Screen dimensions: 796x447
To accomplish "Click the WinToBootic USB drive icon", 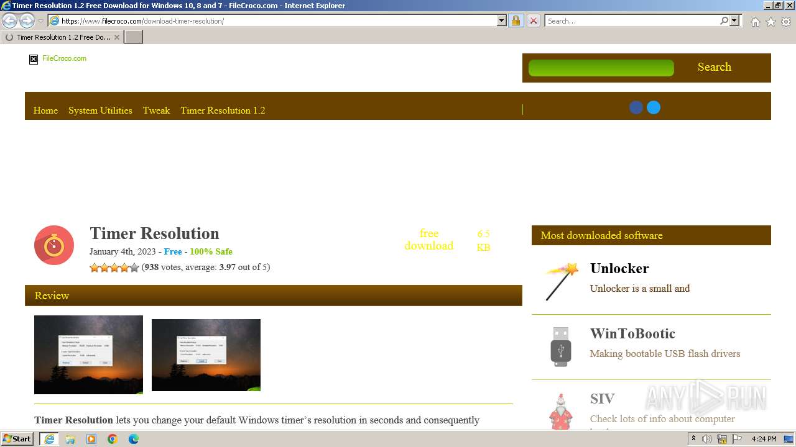I will point(561,346).
